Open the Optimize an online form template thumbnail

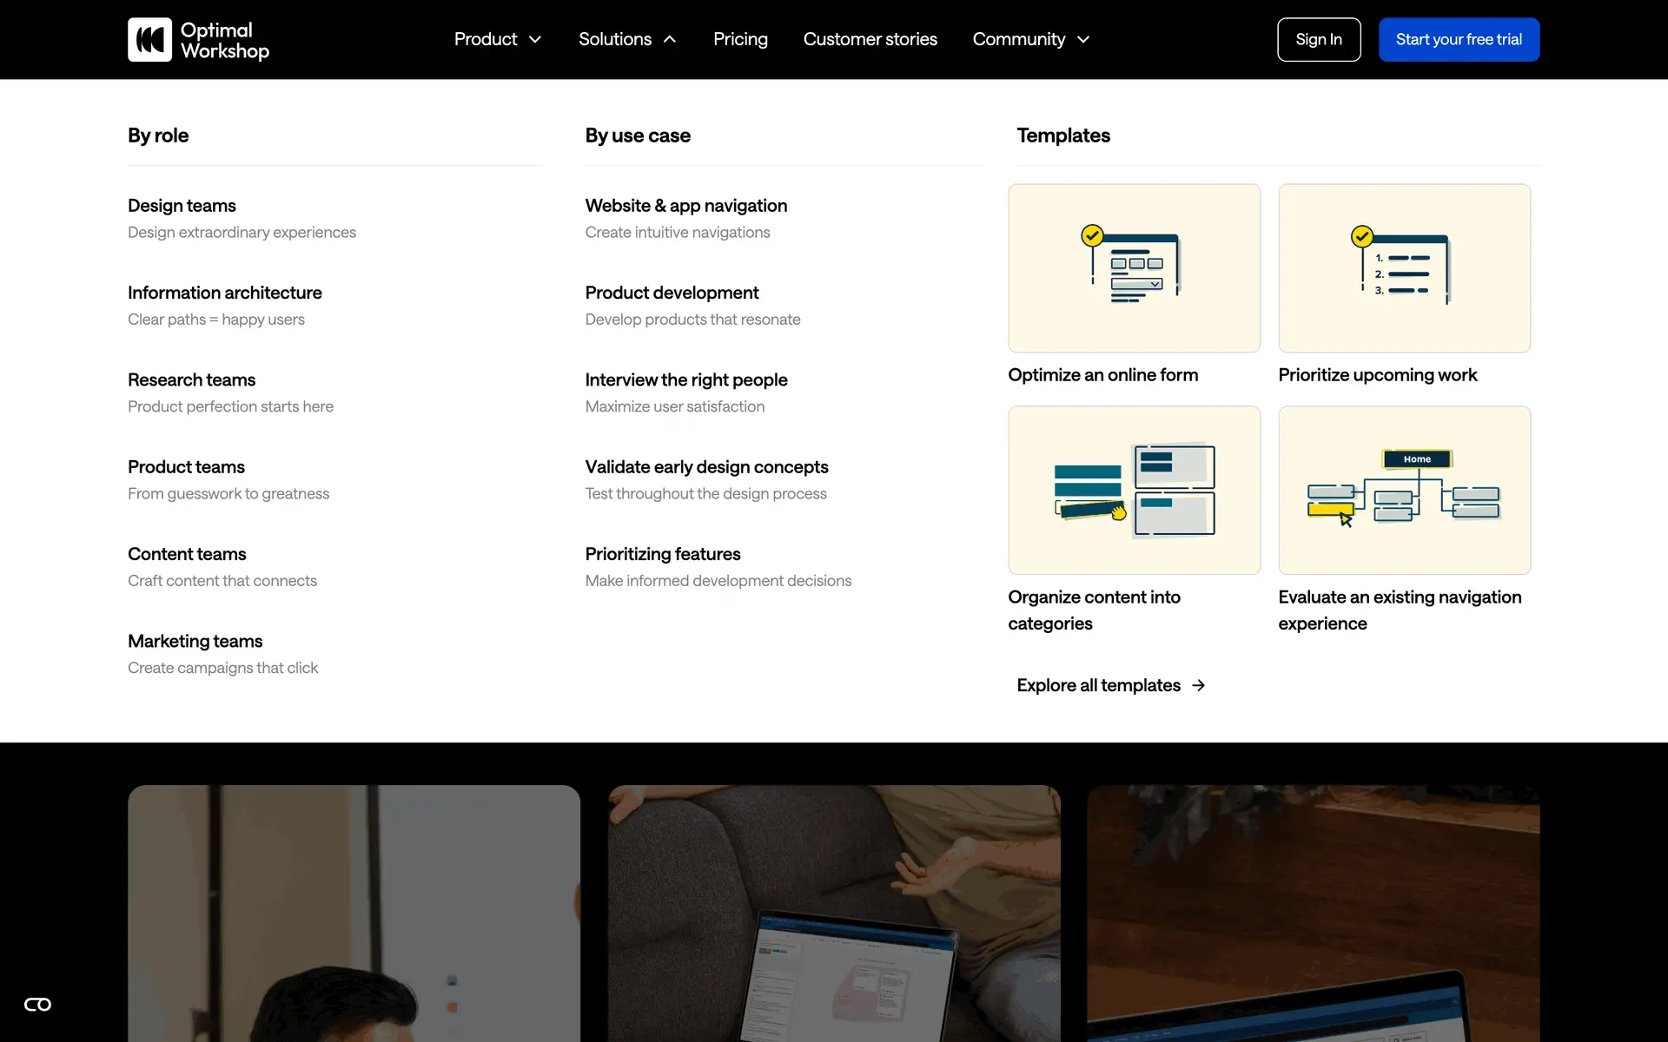[x=1134, y=267]
